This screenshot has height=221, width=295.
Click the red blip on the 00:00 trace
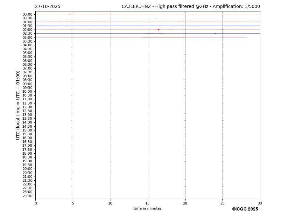(x=69, y=14)
